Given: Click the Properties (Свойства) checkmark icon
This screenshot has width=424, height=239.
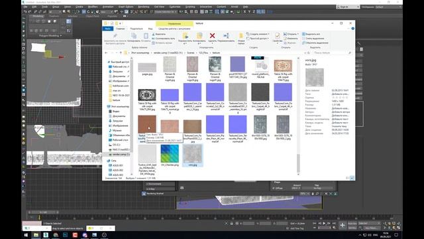Looking at the screenshot, I should (x=277, y=36).
